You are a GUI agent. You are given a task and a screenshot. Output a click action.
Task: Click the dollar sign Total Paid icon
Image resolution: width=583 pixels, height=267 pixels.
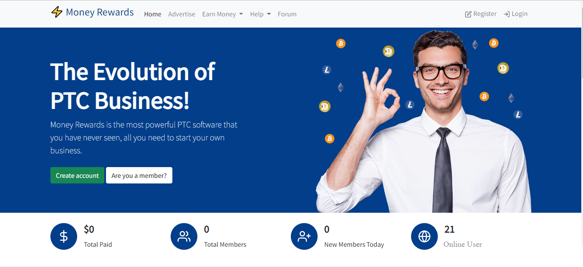(x=63, y=236)
